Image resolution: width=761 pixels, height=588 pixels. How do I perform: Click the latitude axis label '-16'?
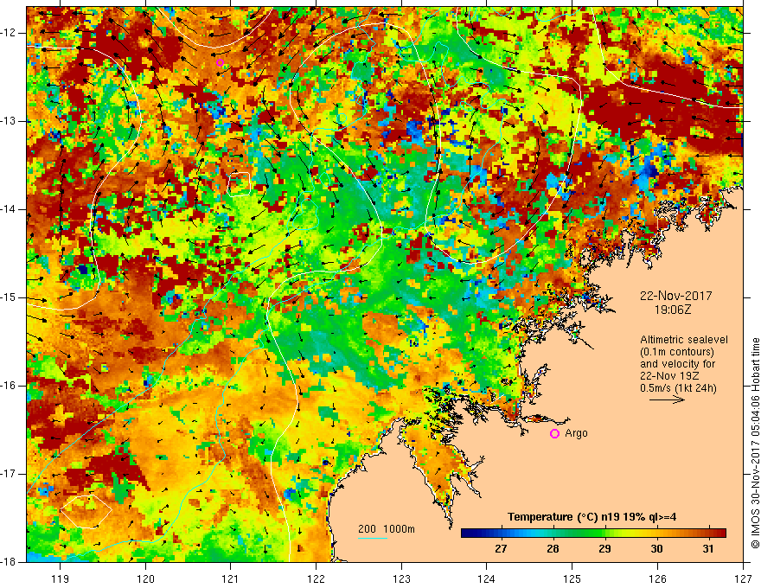click(x=9, y=386)
